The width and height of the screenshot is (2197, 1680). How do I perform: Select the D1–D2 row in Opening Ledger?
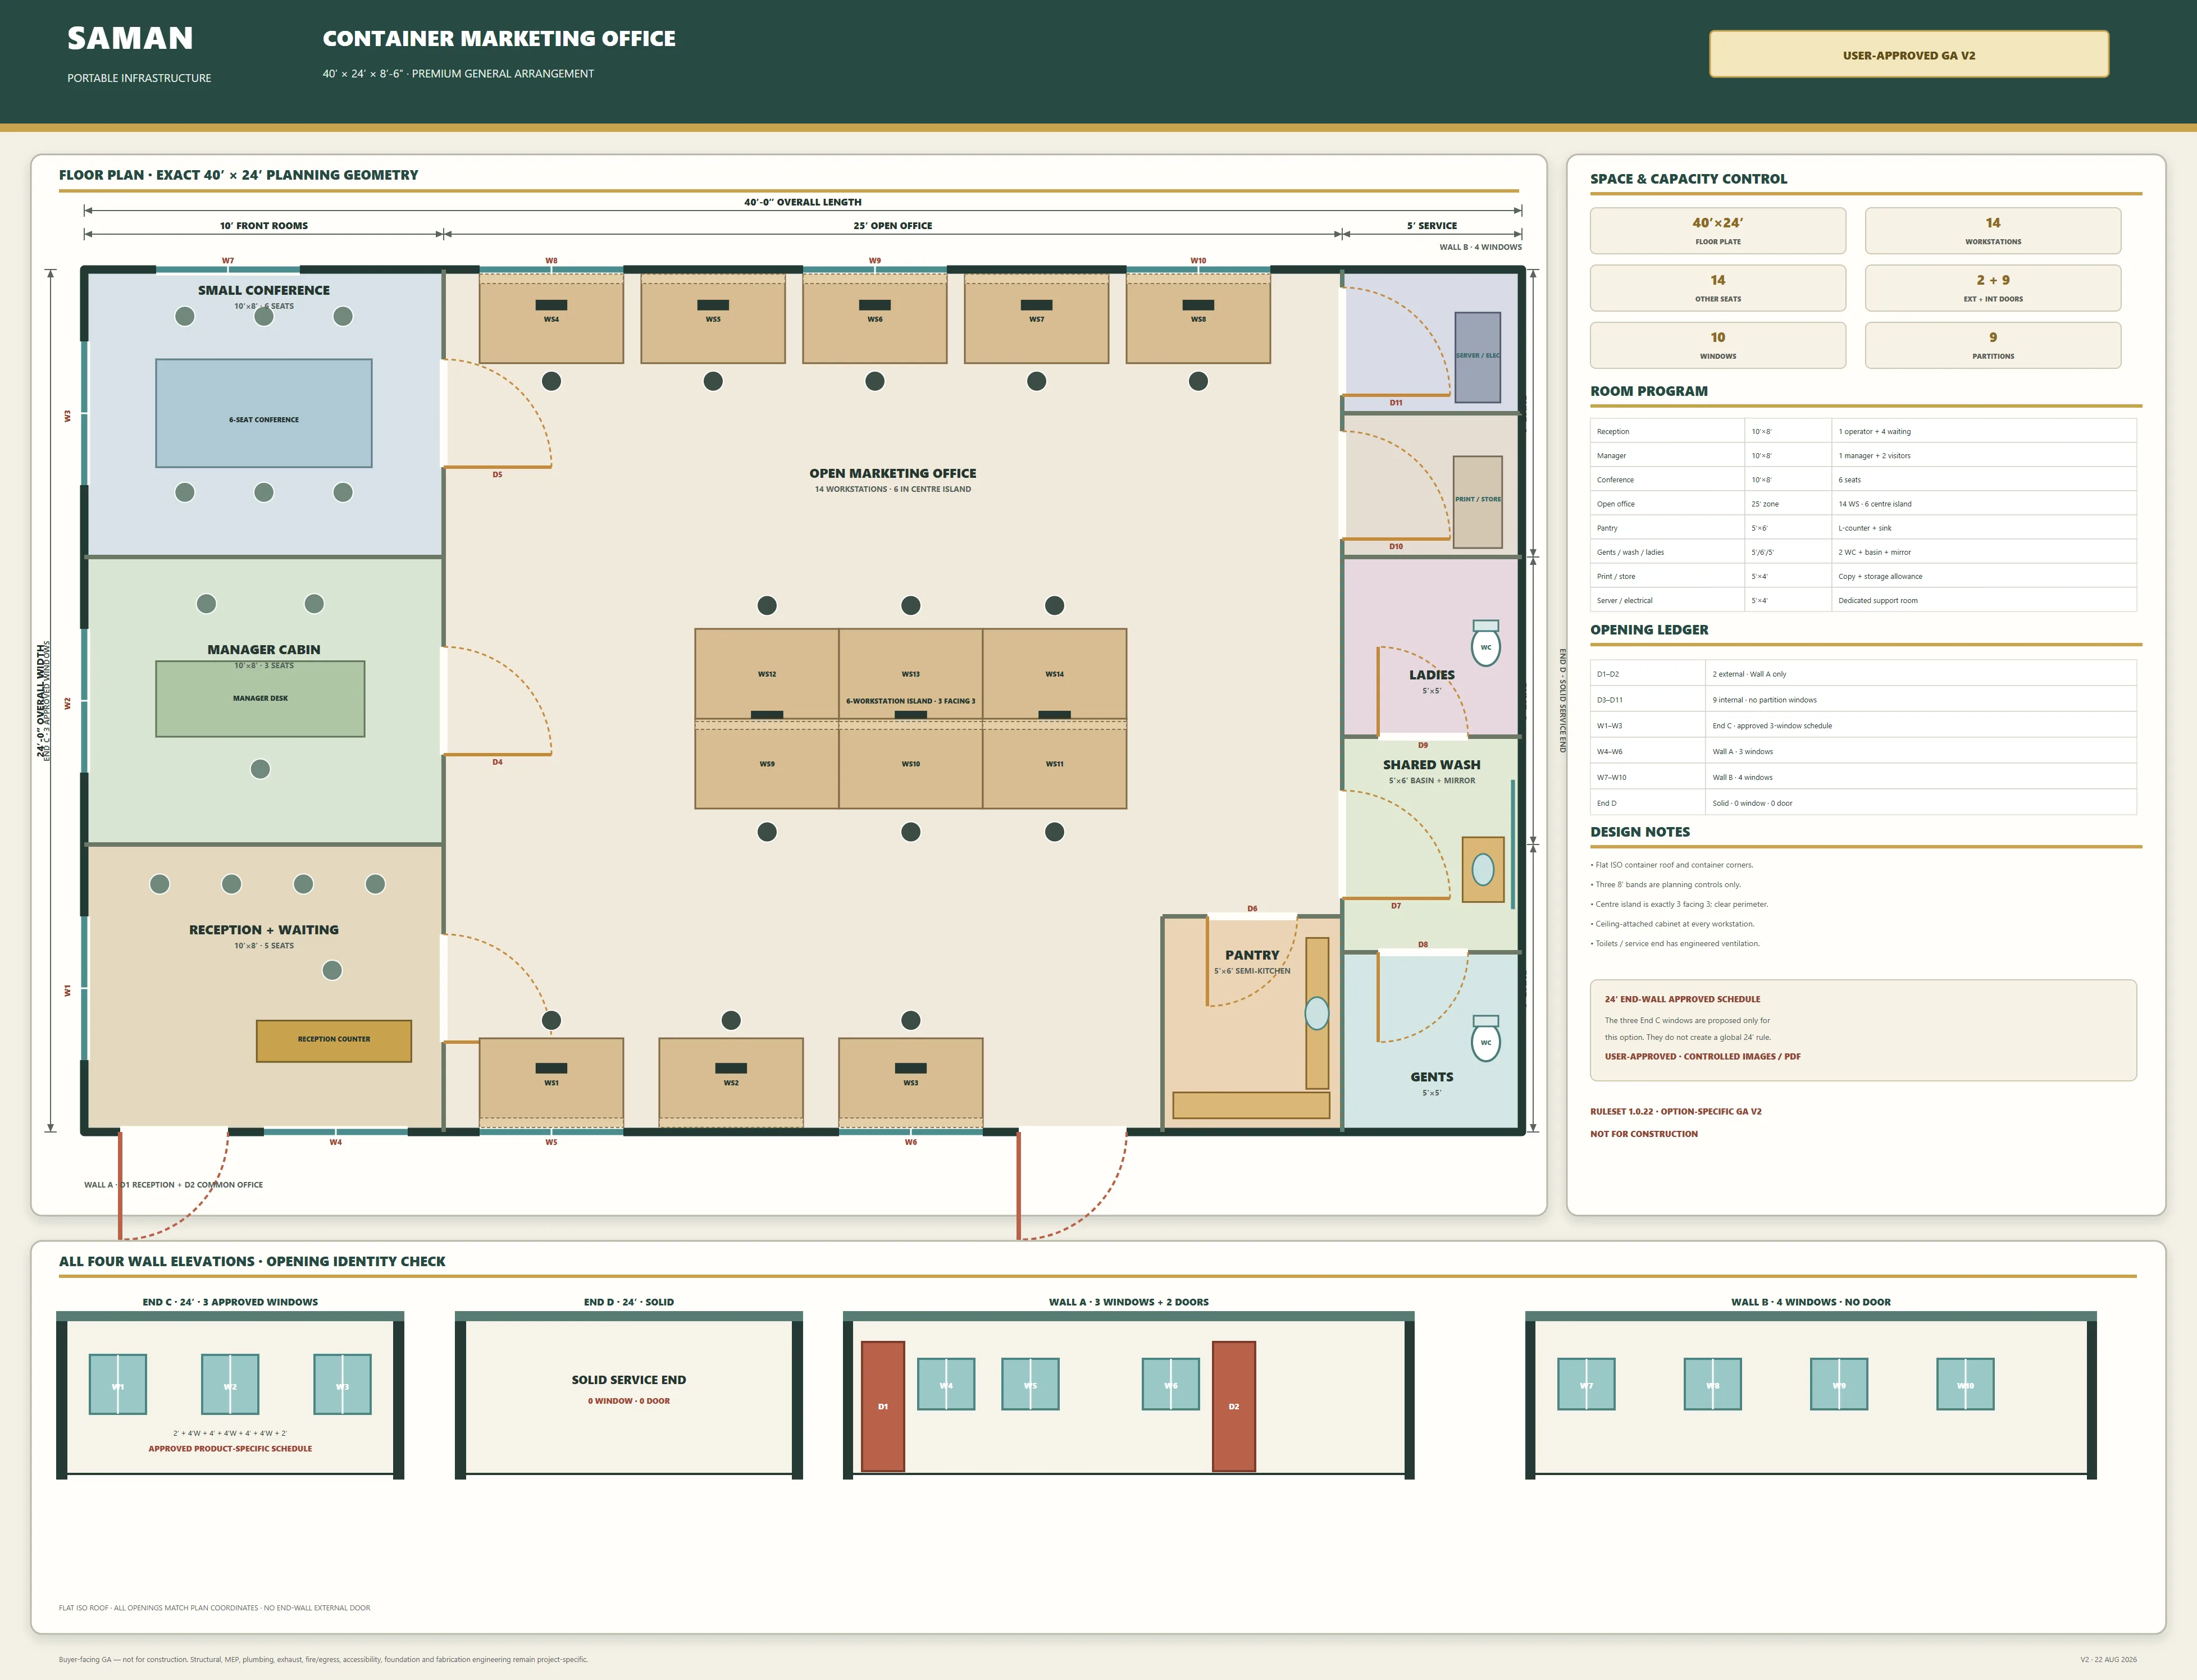pyautogui.click(x=1863, y=674)
